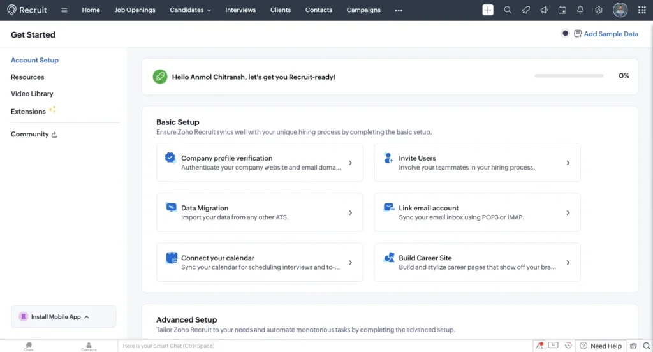Click the dark circle next to Add Sample Data
This screenshot has width=653, height=352.
coord(565,33)
